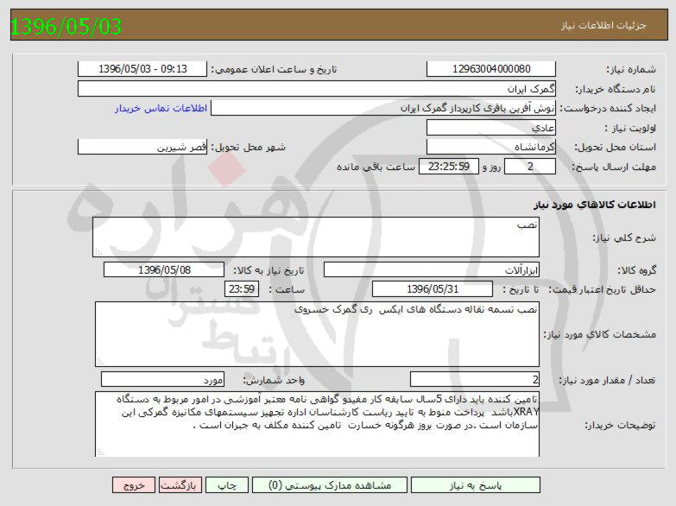Viewport: 676px width, 506px height.
Task: Click the days remaining field showing 2
Action: click(x=530, y=167)
